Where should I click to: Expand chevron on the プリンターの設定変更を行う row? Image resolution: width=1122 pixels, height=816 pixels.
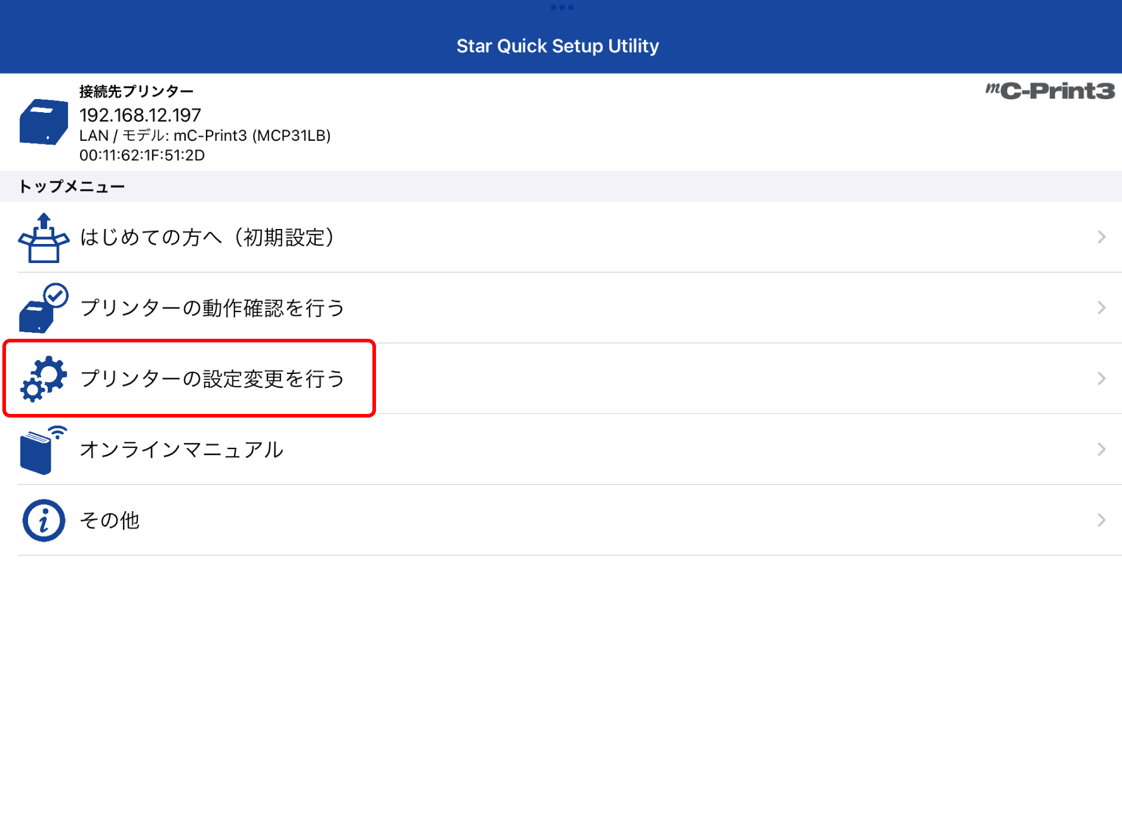(1101, 379)
